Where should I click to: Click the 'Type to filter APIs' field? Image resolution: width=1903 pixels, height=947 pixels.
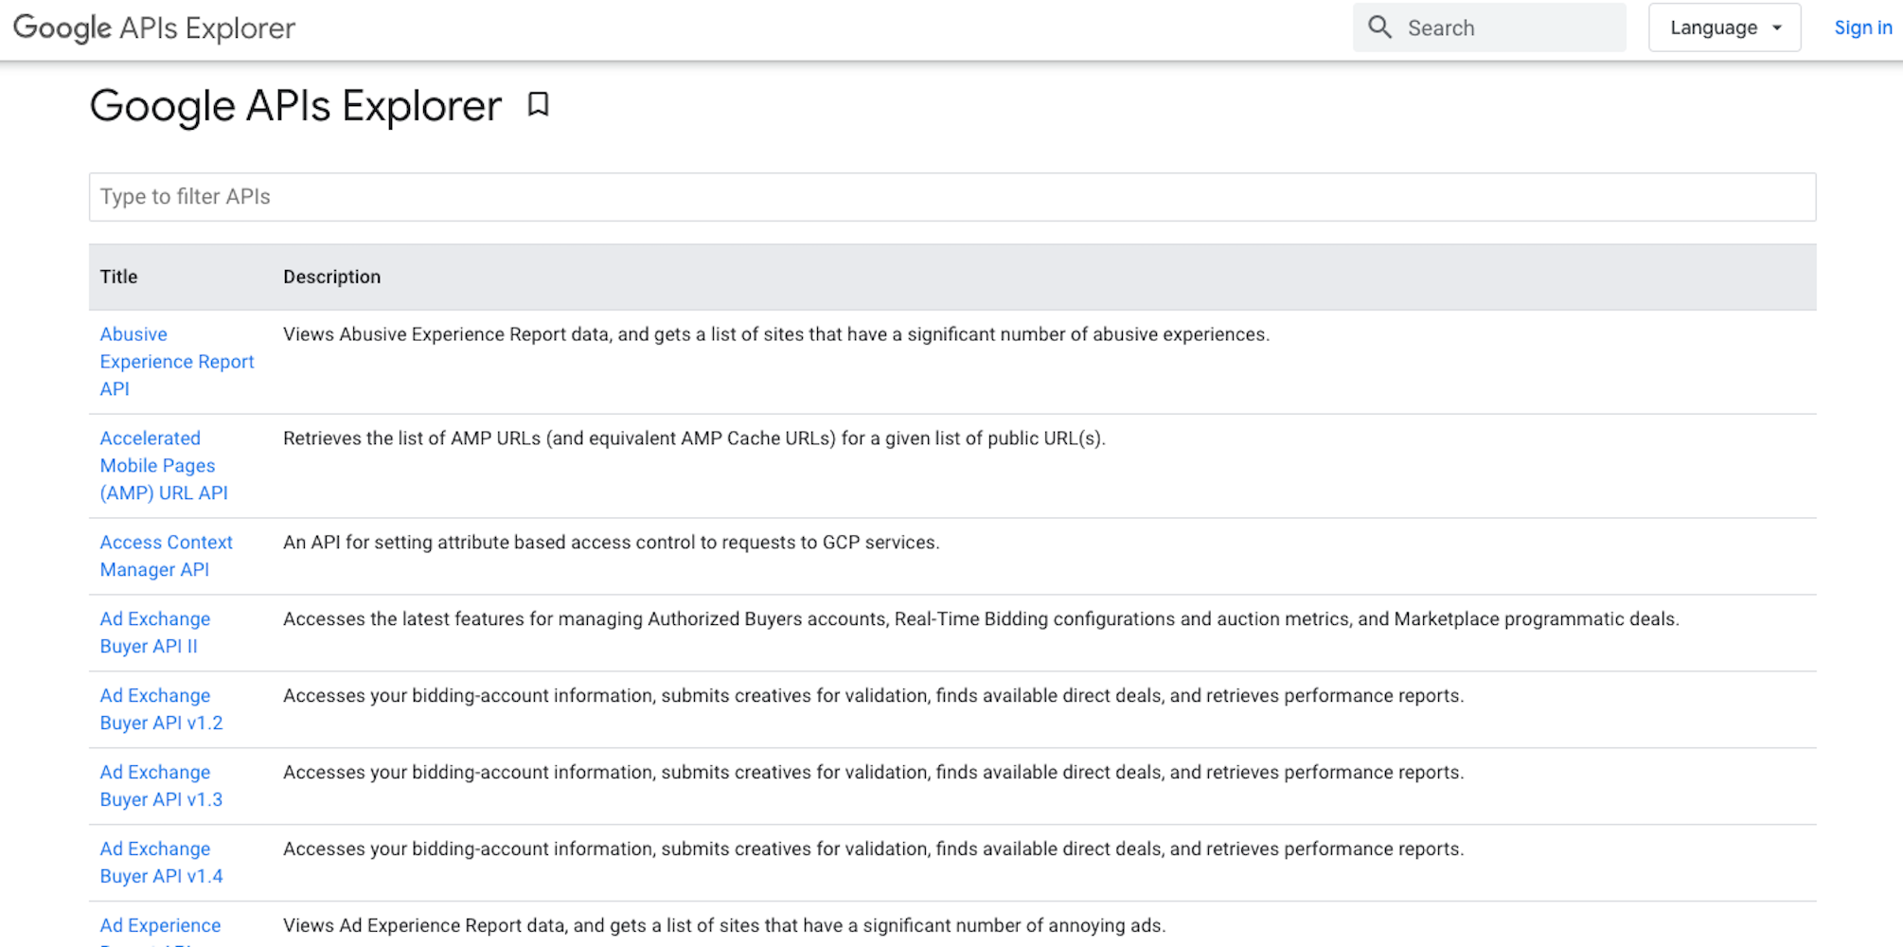pos(952,197)
